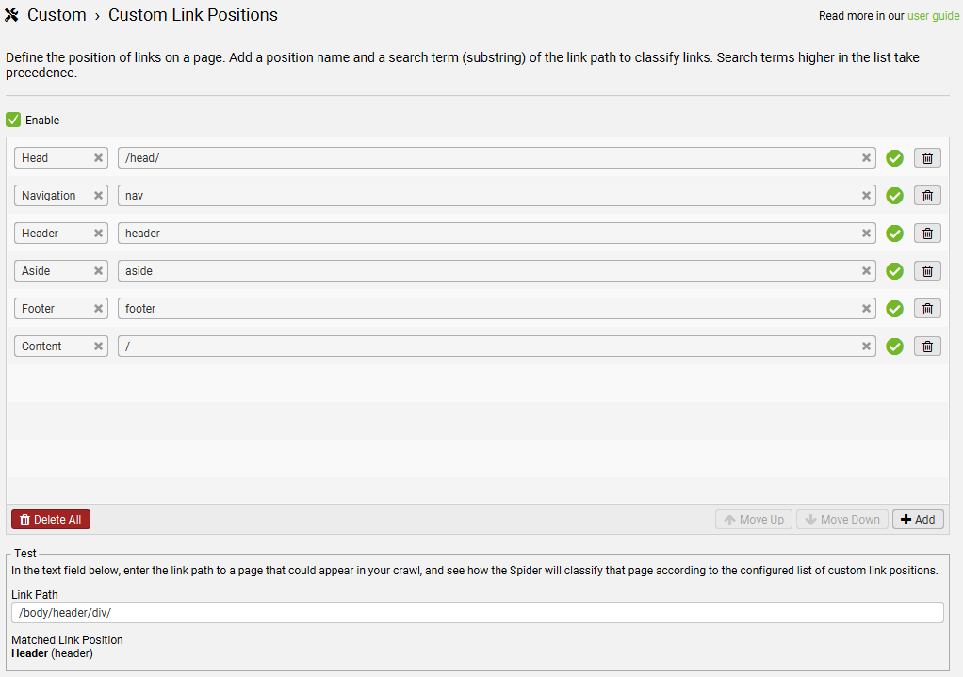Click green valid checkmark on Content row
This screenshot has width=963, height=677.
point(895,347)
